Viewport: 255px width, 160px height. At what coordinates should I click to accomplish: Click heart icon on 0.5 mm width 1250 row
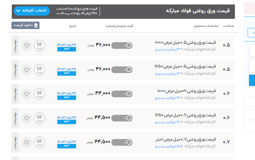(x=27, y=69)
